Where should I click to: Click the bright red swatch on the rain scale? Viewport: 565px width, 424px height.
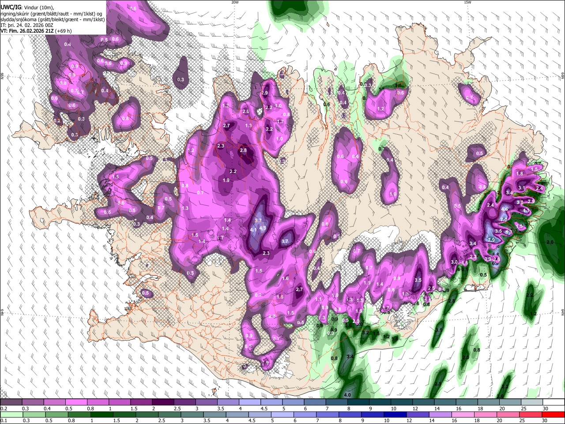coord(554,414)
